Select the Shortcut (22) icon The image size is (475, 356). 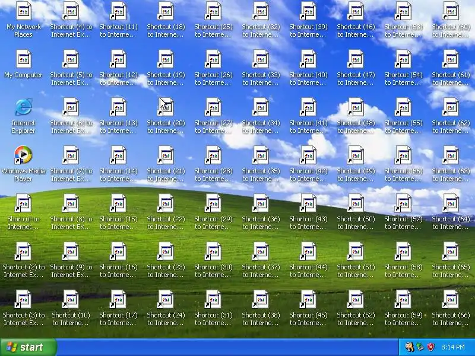[x=166, y=203]
